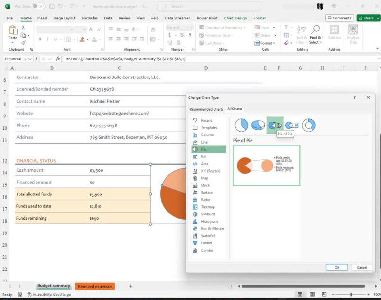Toggle Underline formatting
The image size is (381, 300).
tap(56, 39)
